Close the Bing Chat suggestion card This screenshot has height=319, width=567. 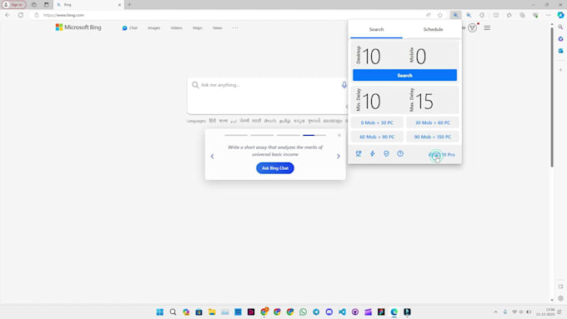point(339,135)
